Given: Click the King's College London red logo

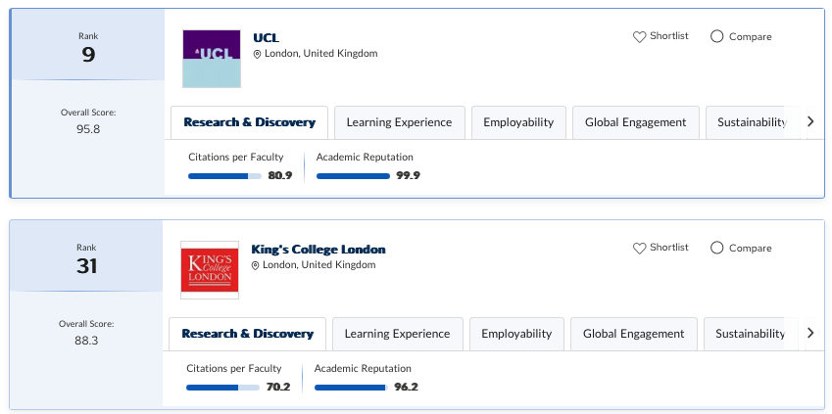Looking at the screenshot, I should click(210, 270).
